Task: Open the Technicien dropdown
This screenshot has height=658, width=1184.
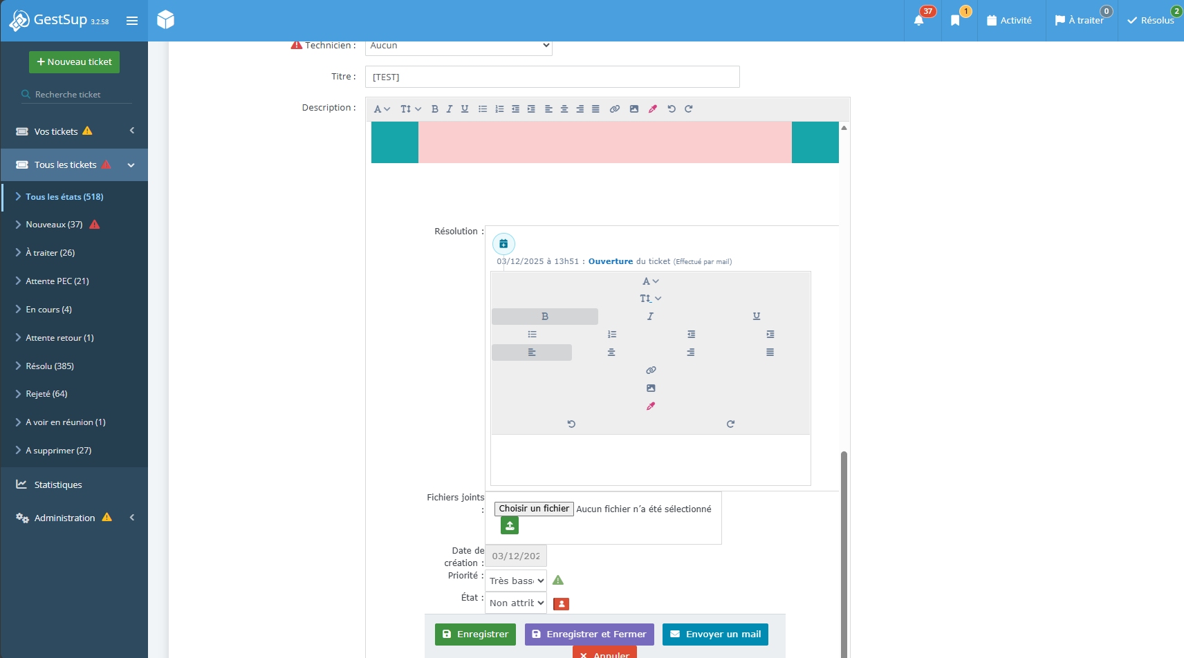Action: click(x=458, y=46)
